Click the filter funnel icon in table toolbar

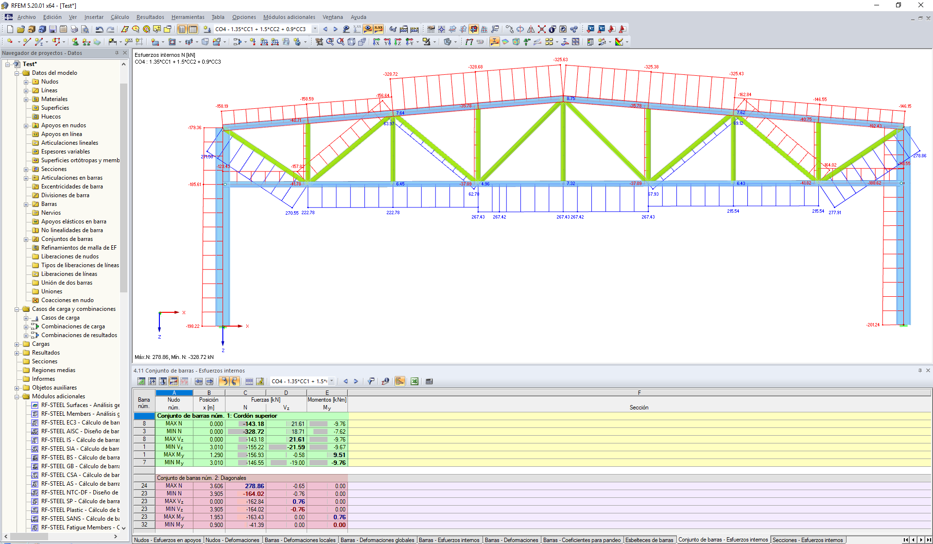pos(370,381)
